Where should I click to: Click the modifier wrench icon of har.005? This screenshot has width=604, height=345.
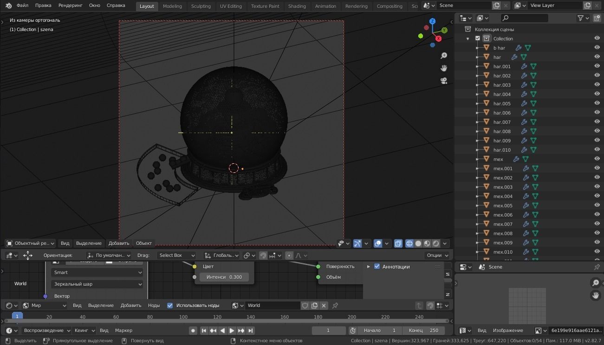click(524, 103)
